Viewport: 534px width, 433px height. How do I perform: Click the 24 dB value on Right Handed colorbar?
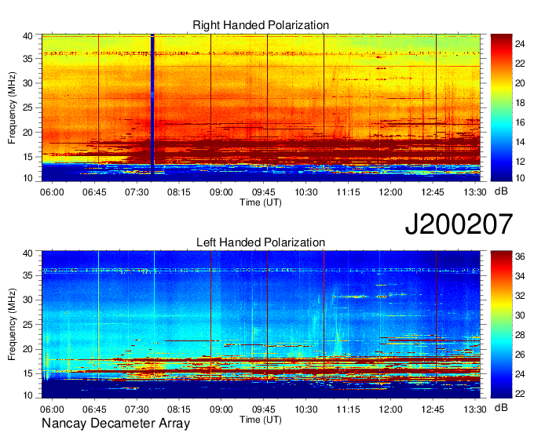[x=520, y=44]
